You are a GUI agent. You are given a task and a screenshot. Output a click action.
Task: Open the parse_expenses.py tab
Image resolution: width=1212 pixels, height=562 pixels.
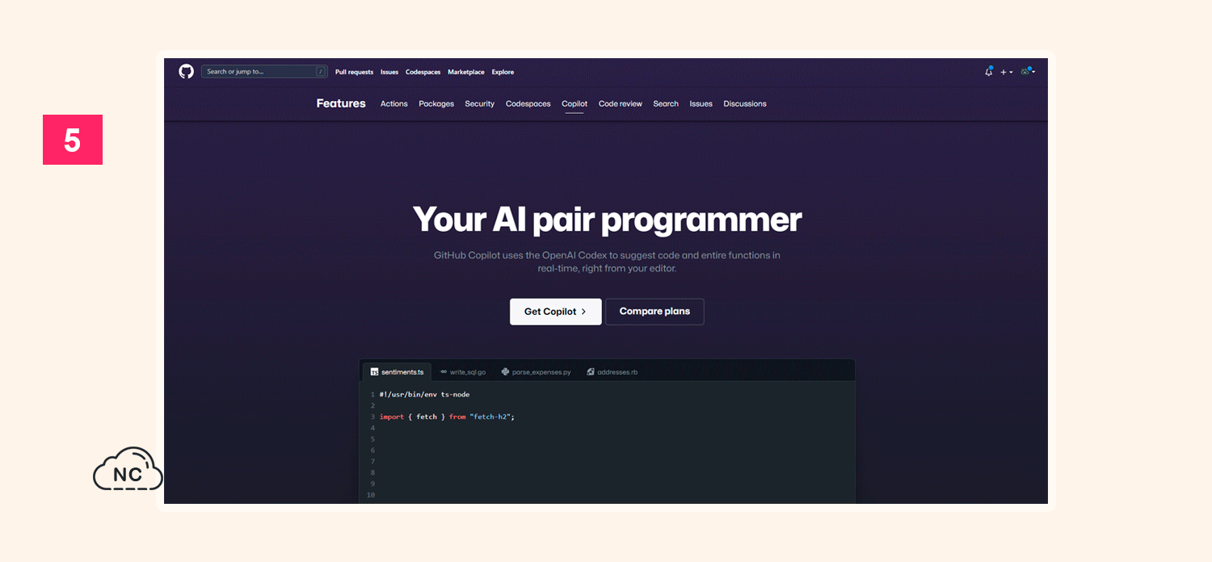(x=537, y=371)
